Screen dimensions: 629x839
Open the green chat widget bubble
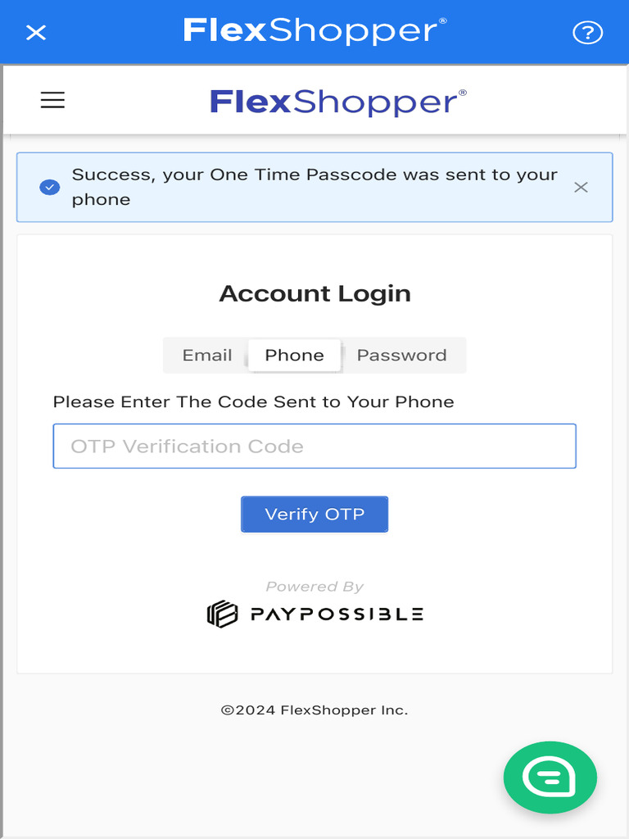tap(550, 778)
